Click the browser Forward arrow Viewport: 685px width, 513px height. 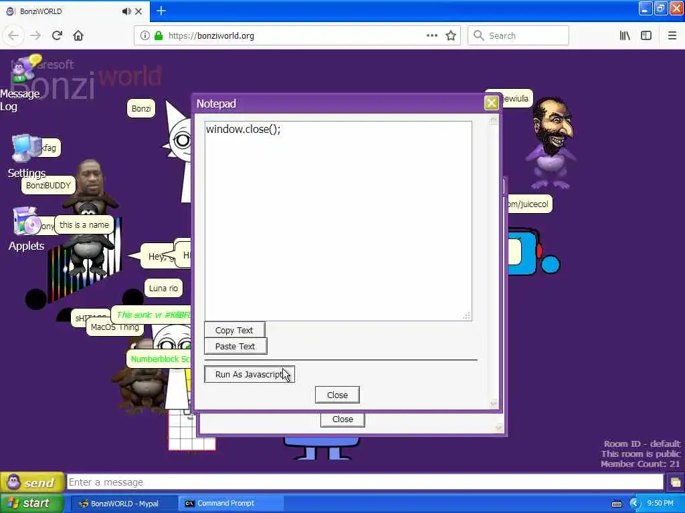[x=35, y=36]
